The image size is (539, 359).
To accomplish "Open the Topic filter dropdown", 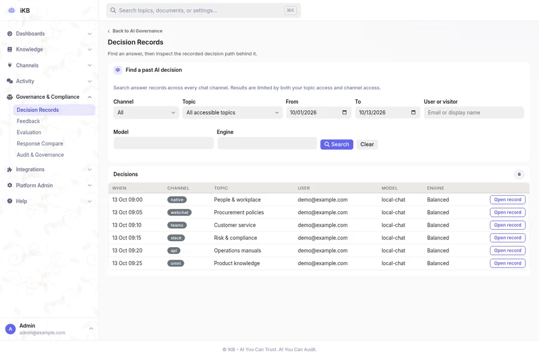I will point(232,112).
